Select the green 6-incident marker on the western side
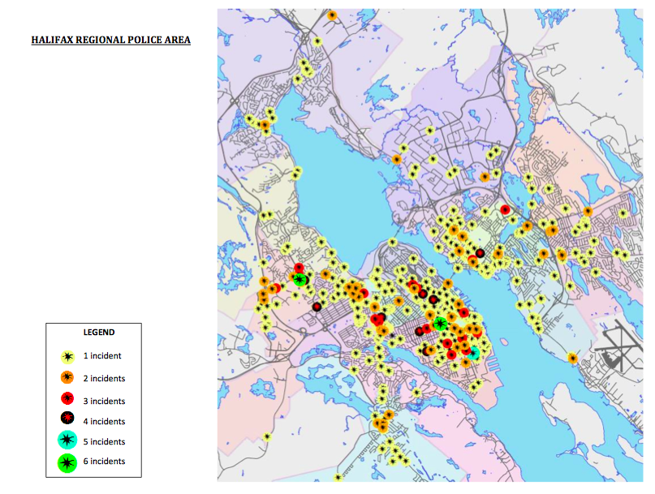 point(300,280)
